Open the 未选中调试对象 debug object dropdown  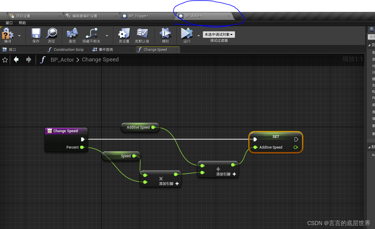click(219, 34)
